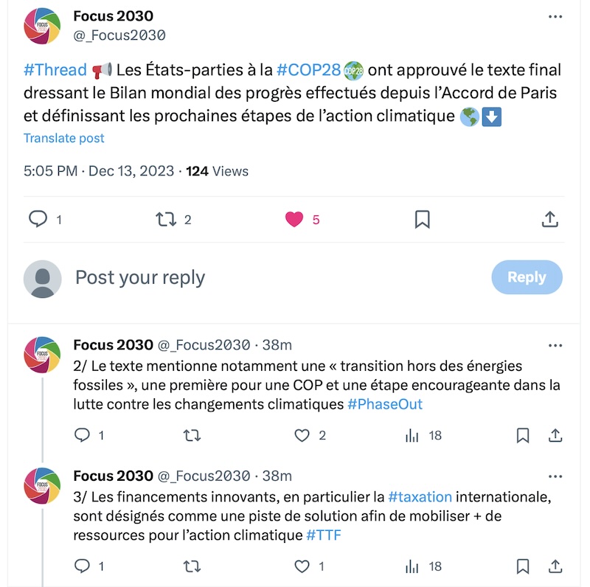
Task: Open more options on the 2/ reply
Action: (x=555, y=345)
